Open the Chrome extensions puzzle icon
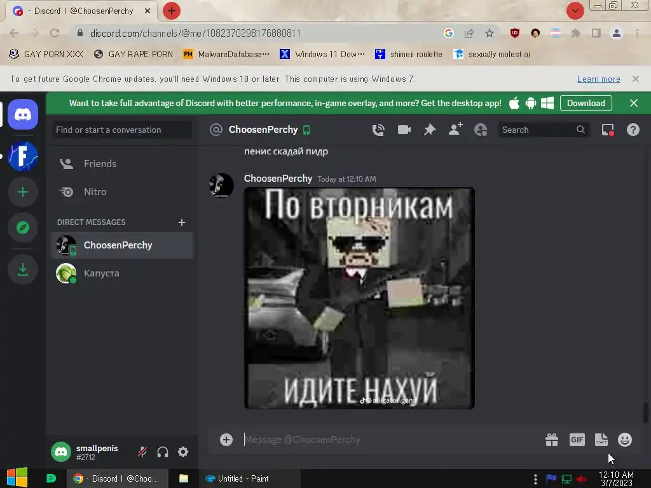 click(576, 33)
